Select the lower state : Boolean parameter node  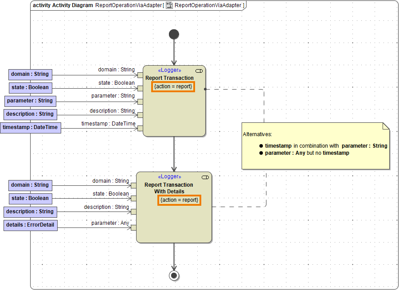tap(30, 198)
